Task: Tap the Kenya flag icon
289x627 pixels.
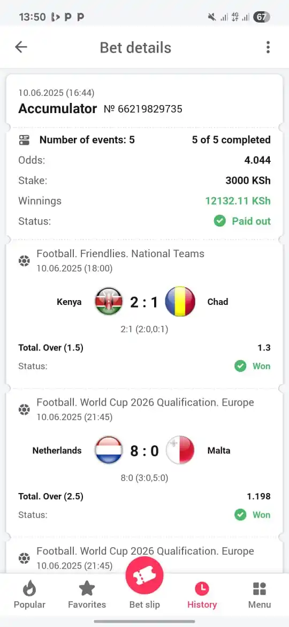Action: click(x=109, y=301)
